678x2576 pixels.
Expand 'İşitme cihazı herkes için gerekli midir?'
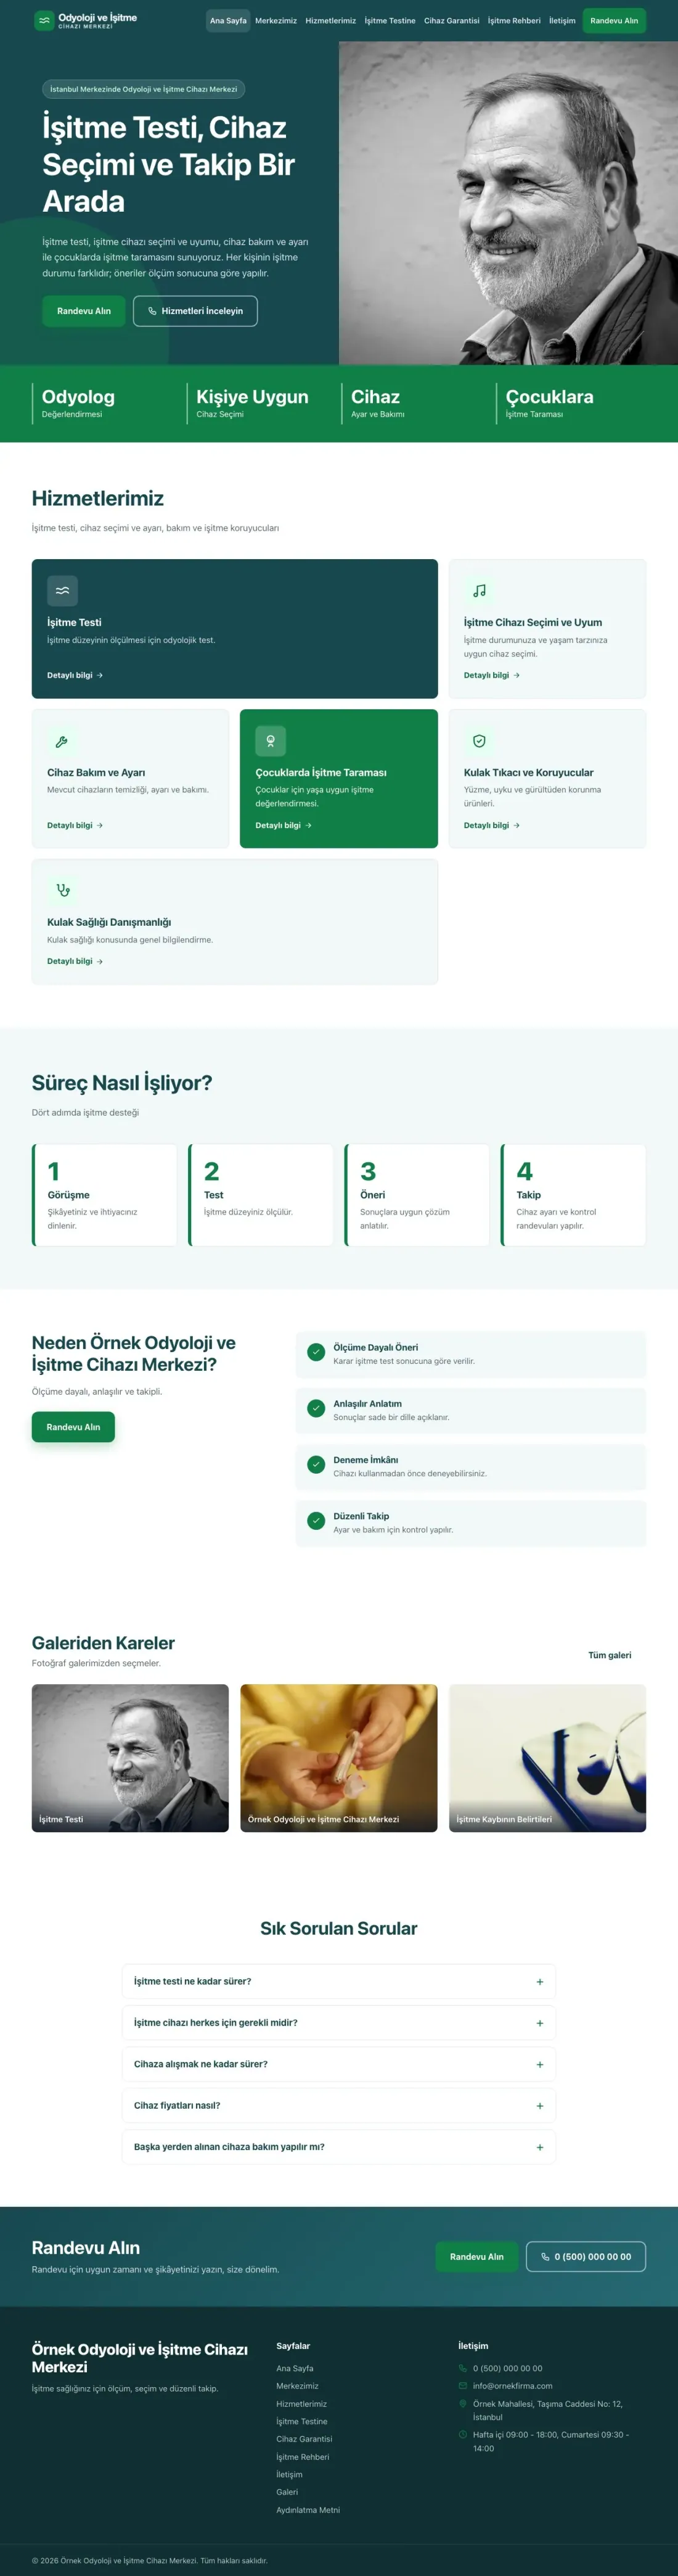(x=338, y=2022)
